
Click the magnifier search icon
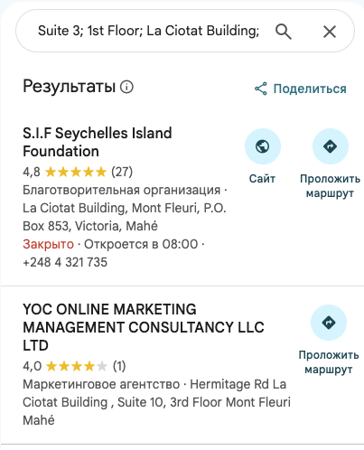coord(284,32)
